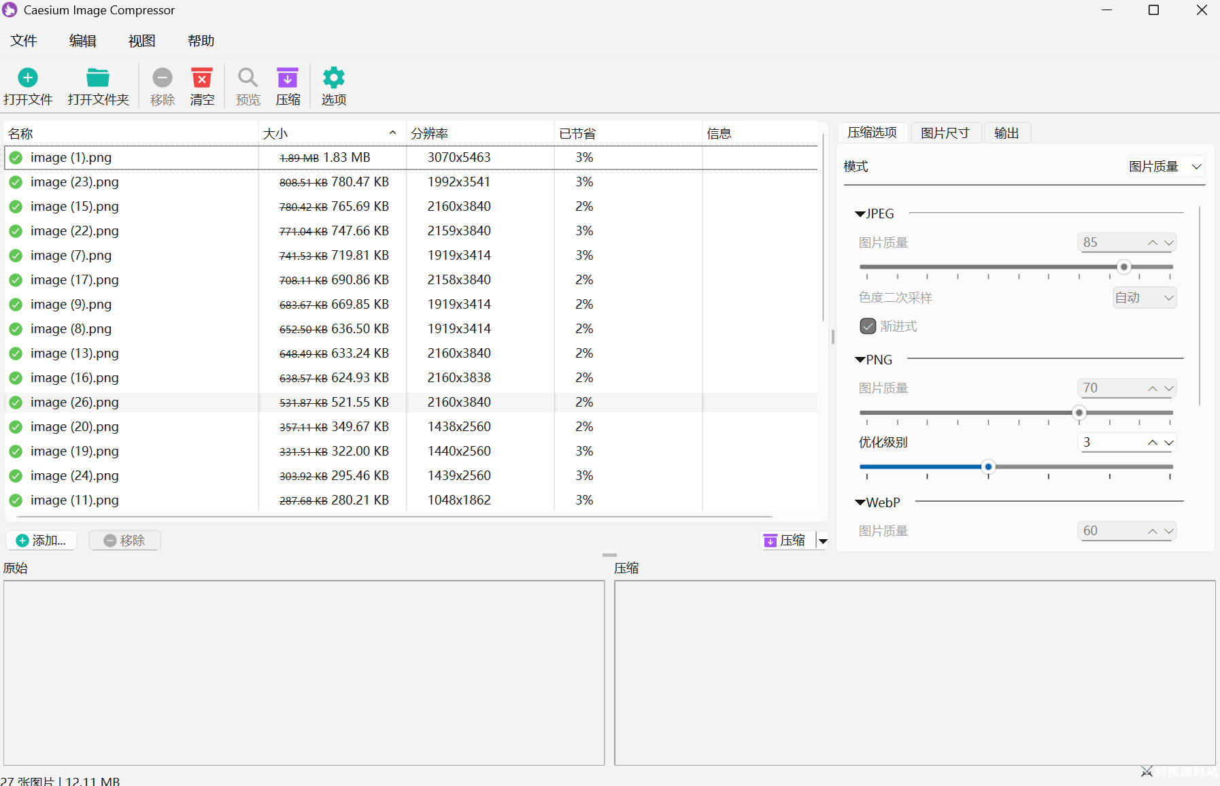Click the 原始 preview pane
The height and width of the screenshot is (786, 1220).
pos(304,673)
